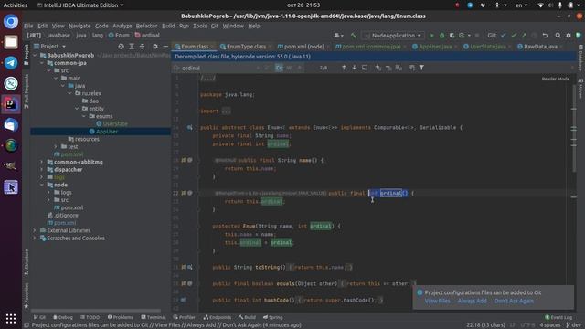Toggle Project tool window side tab
This screenshot has height=329, width=585.
[27, 55]
